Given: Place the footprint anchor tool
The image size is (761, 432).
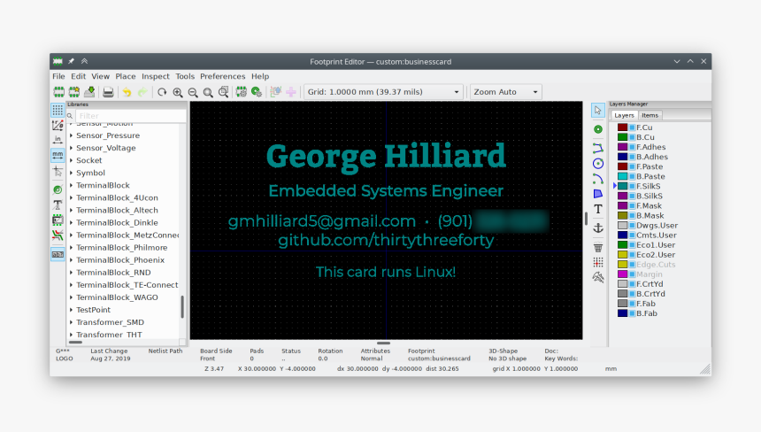Looking at the screenshot, I should 598,228.
